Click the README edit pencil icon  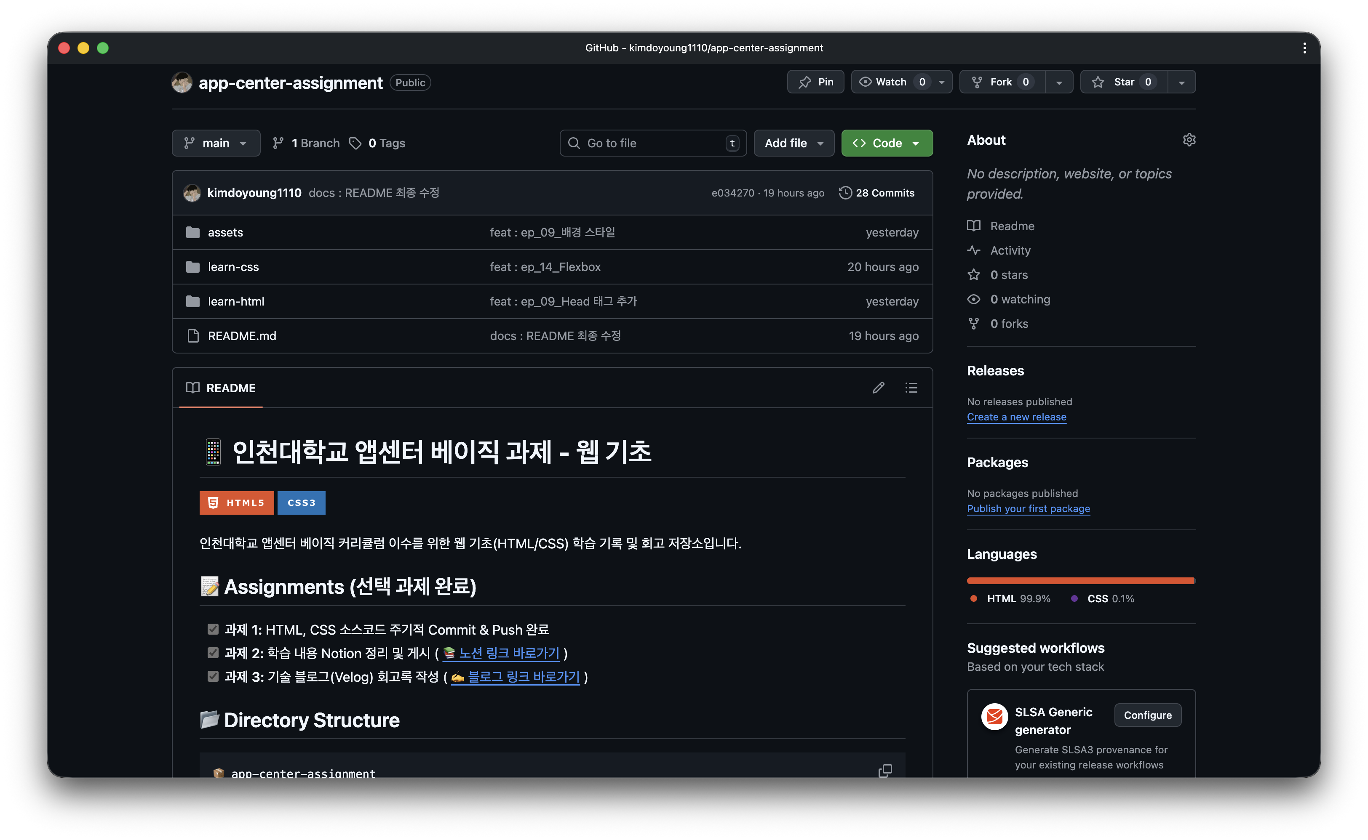(x=878, y=387)
